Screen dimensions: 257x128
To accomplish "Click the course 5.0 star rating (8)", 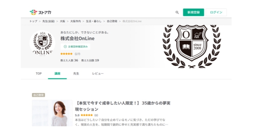I will click(86, 115).
